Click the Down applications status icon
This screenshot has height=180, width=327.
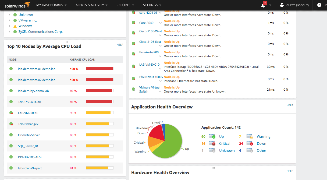[x=250, y=143]
